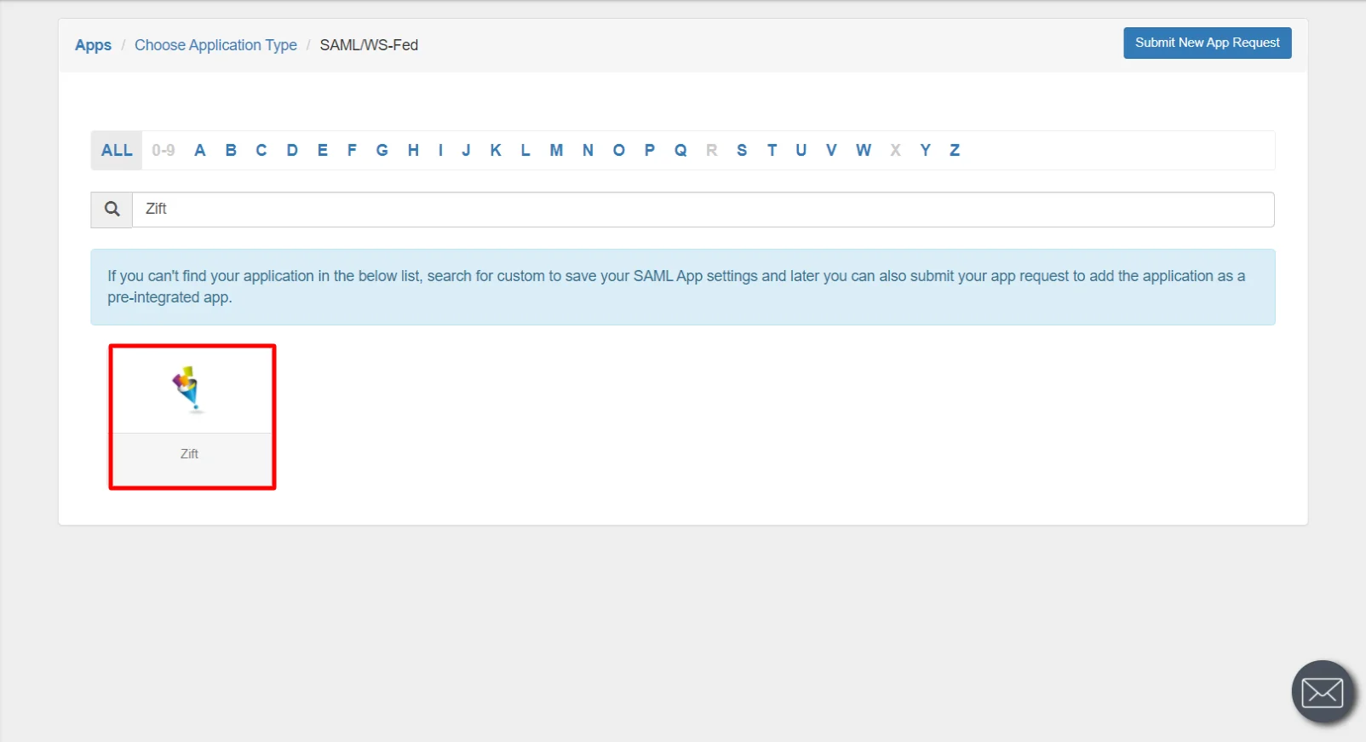The height and width of the screenshot is (742, 1366).
Task: Filter apps by letter Y
Action: [925, 150]
